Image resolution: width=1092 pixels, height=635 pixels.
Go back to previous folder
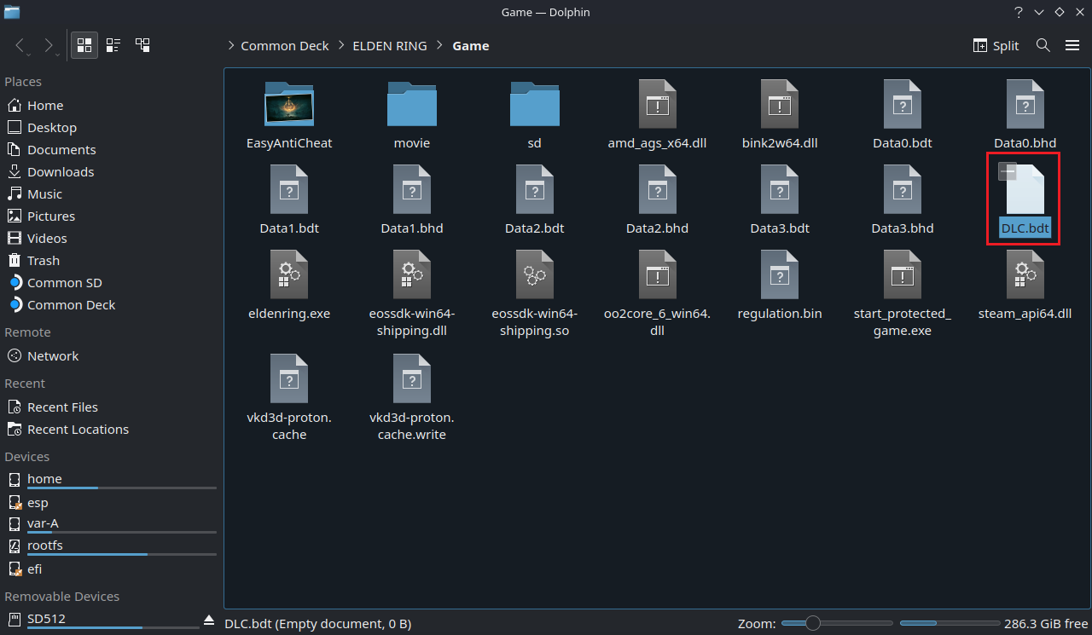21,45
